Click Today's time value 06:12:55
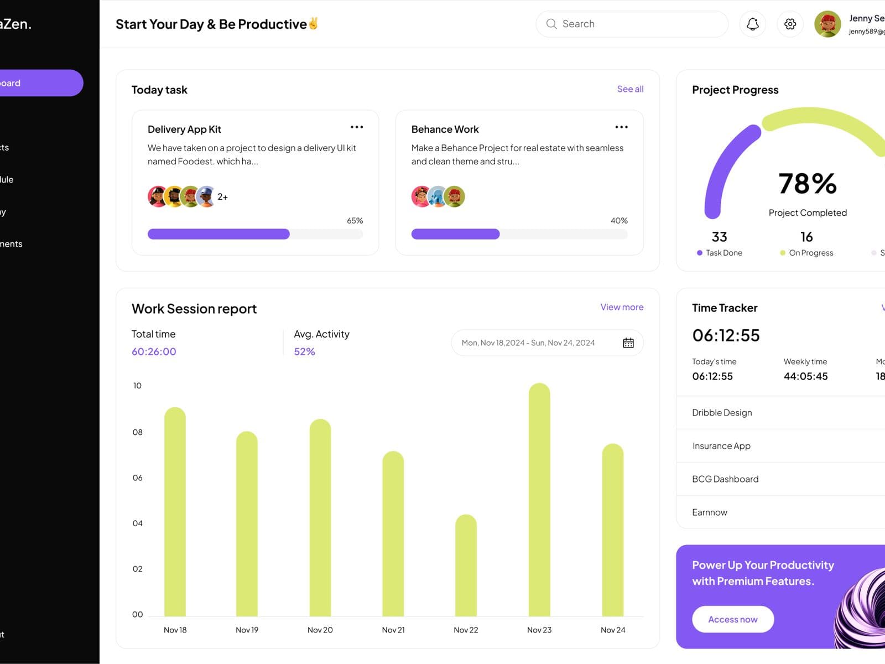This screenshot has width=885, height=664. click(712, 376)
